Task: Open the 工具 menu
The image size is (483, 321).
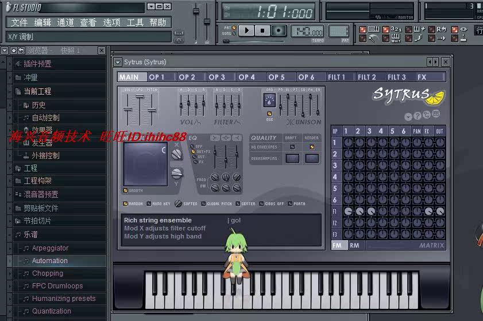Action: click(135, 22)
